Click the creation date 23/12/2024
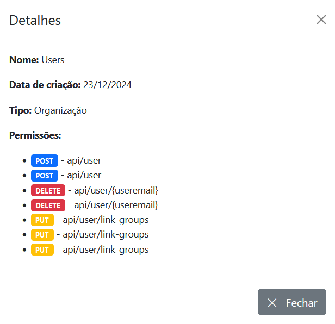335x324 pixels. coord(107,85)
